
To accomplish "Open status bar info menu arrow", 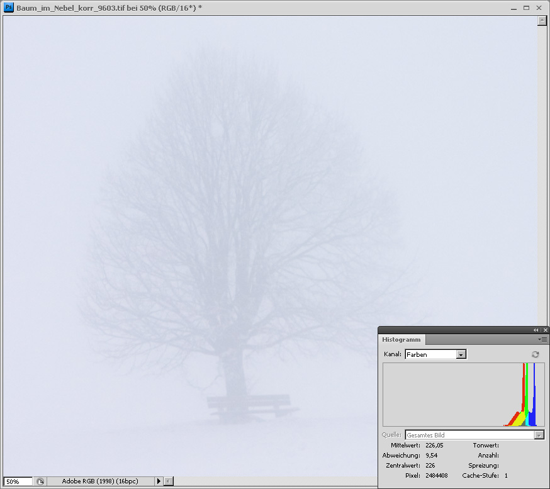I will click(x=159, y=481).
